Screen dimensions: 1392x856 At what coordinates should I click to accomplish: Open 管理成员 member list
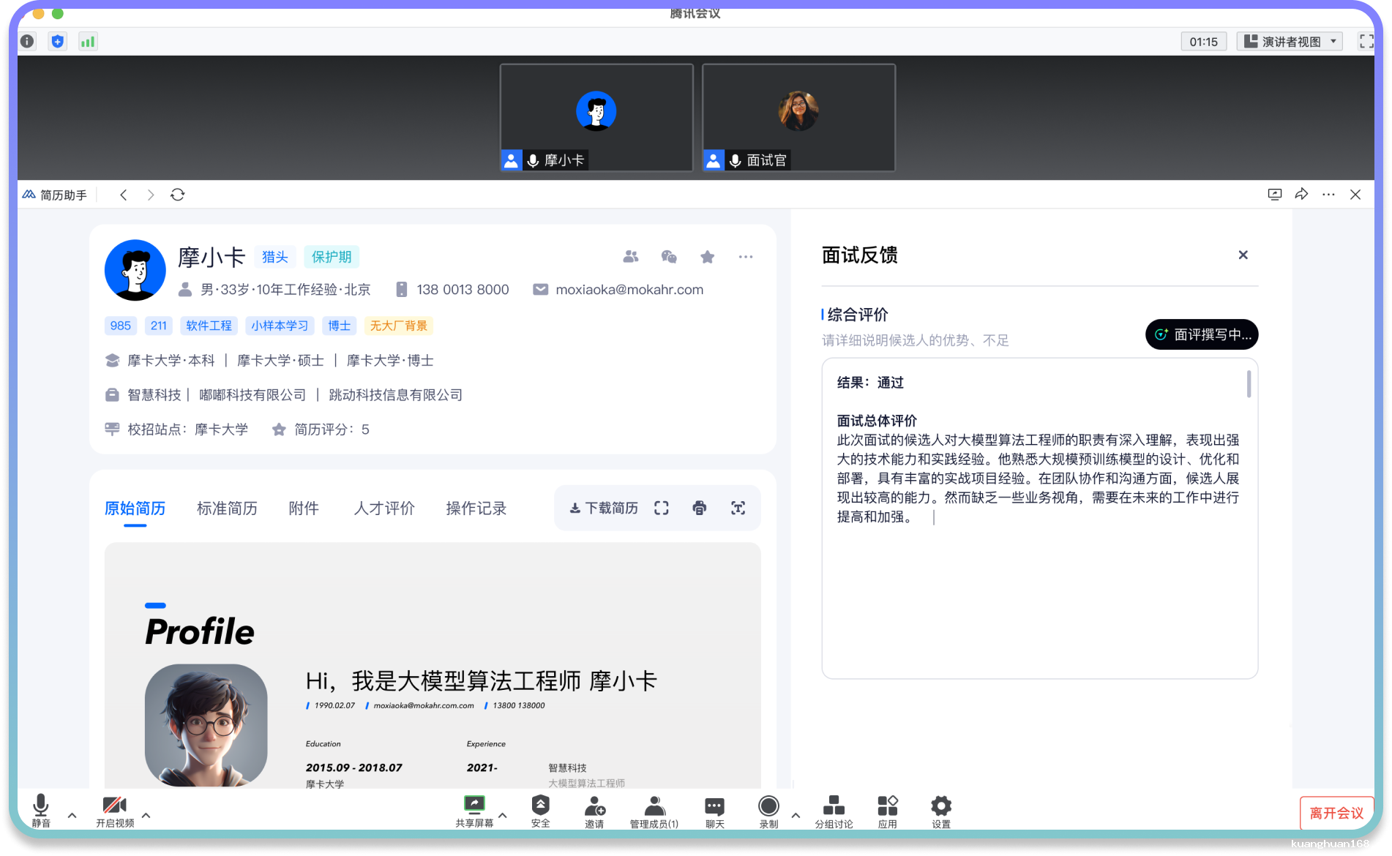(x=654, y=811)
